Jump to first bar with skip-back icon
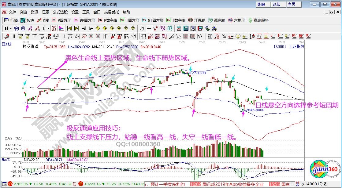Screen dimensions: 342x188 (x=69, y=28)
